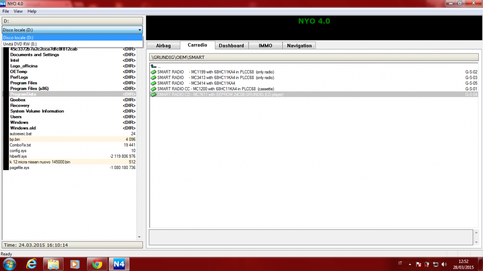The width and height of the screenshot is (483, 271).
Task: Click the file list scrollbar down arrow
Action: click(139, 237)
